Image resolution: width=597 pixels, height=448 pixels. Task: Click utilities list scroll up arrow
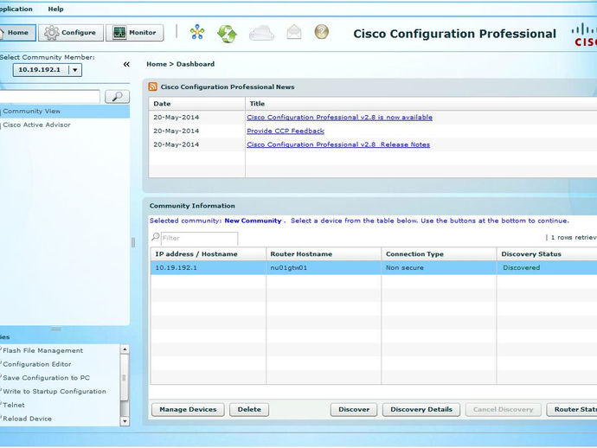125,349
